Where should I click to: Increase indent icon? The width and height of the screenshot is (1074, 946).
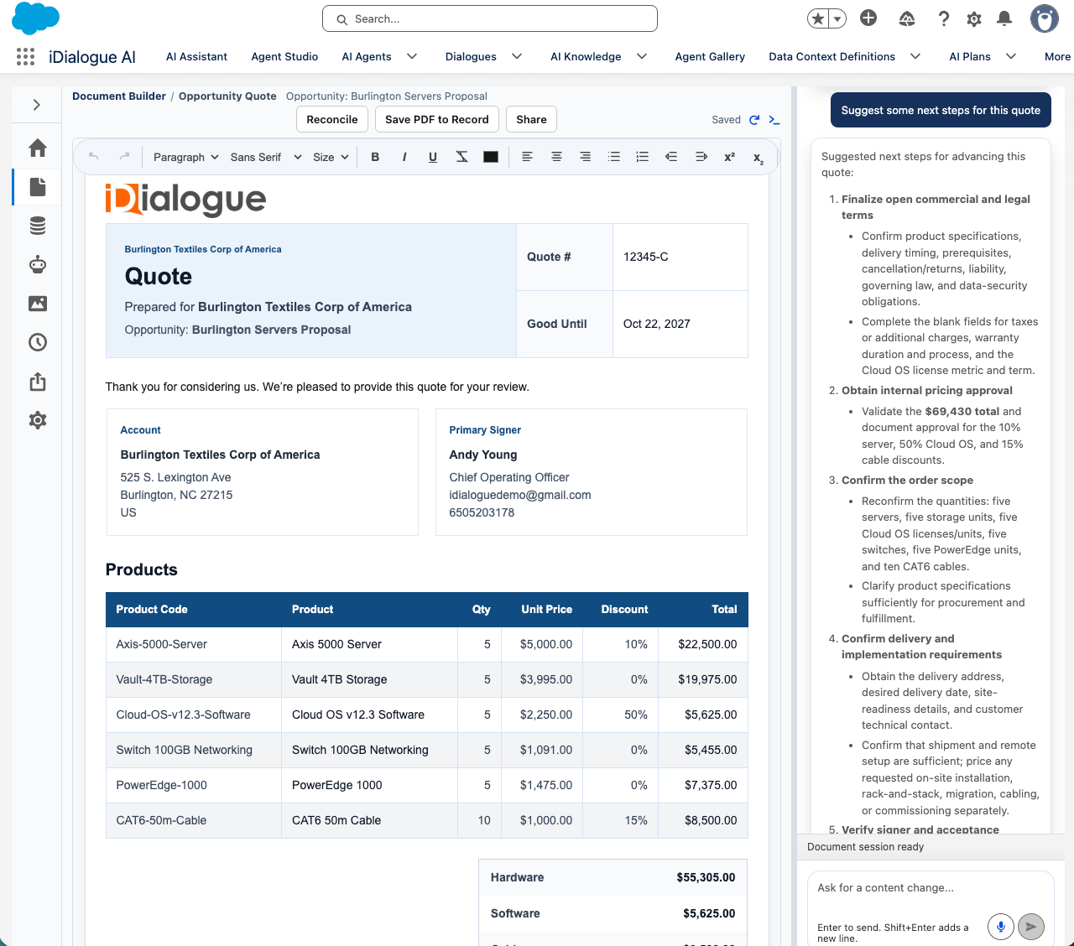701,157
